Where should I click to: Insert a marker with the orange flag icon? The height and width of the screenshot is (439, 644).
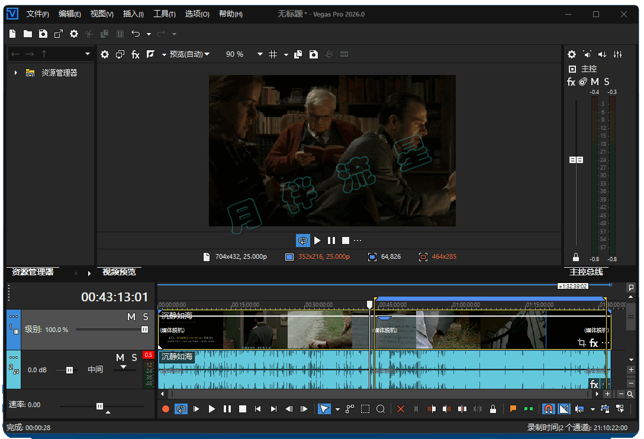[x=513, y=409]
